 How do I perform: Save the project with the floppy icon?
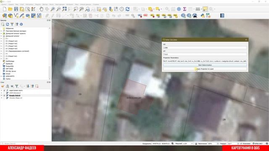pyautogui.click(x=16, y=9)
